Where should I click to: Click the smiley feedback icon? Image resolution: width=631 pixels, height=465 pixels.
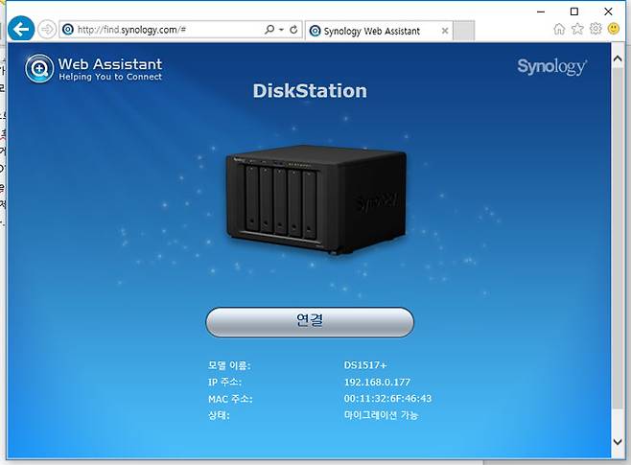point(614,29)
